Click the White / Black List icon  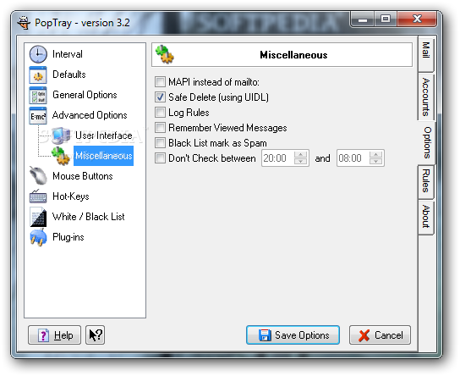click(38, 217)
